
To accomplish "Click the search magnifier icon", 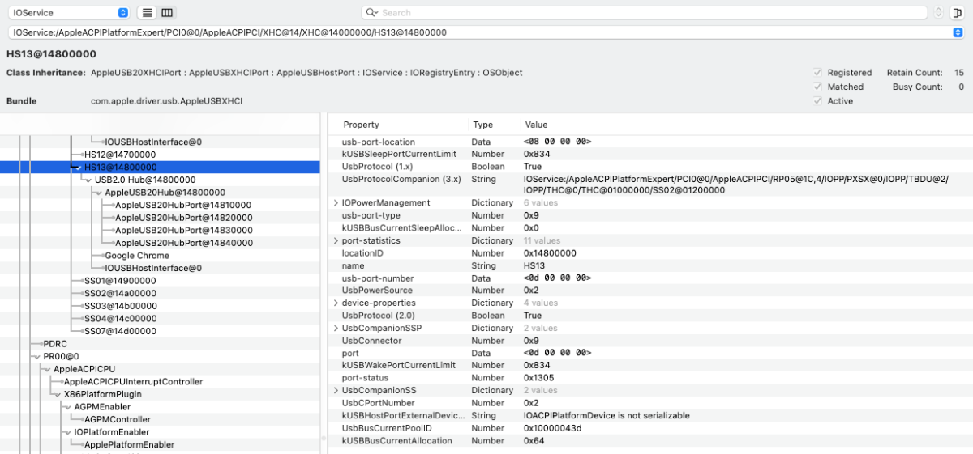I will tap(371, 13).
